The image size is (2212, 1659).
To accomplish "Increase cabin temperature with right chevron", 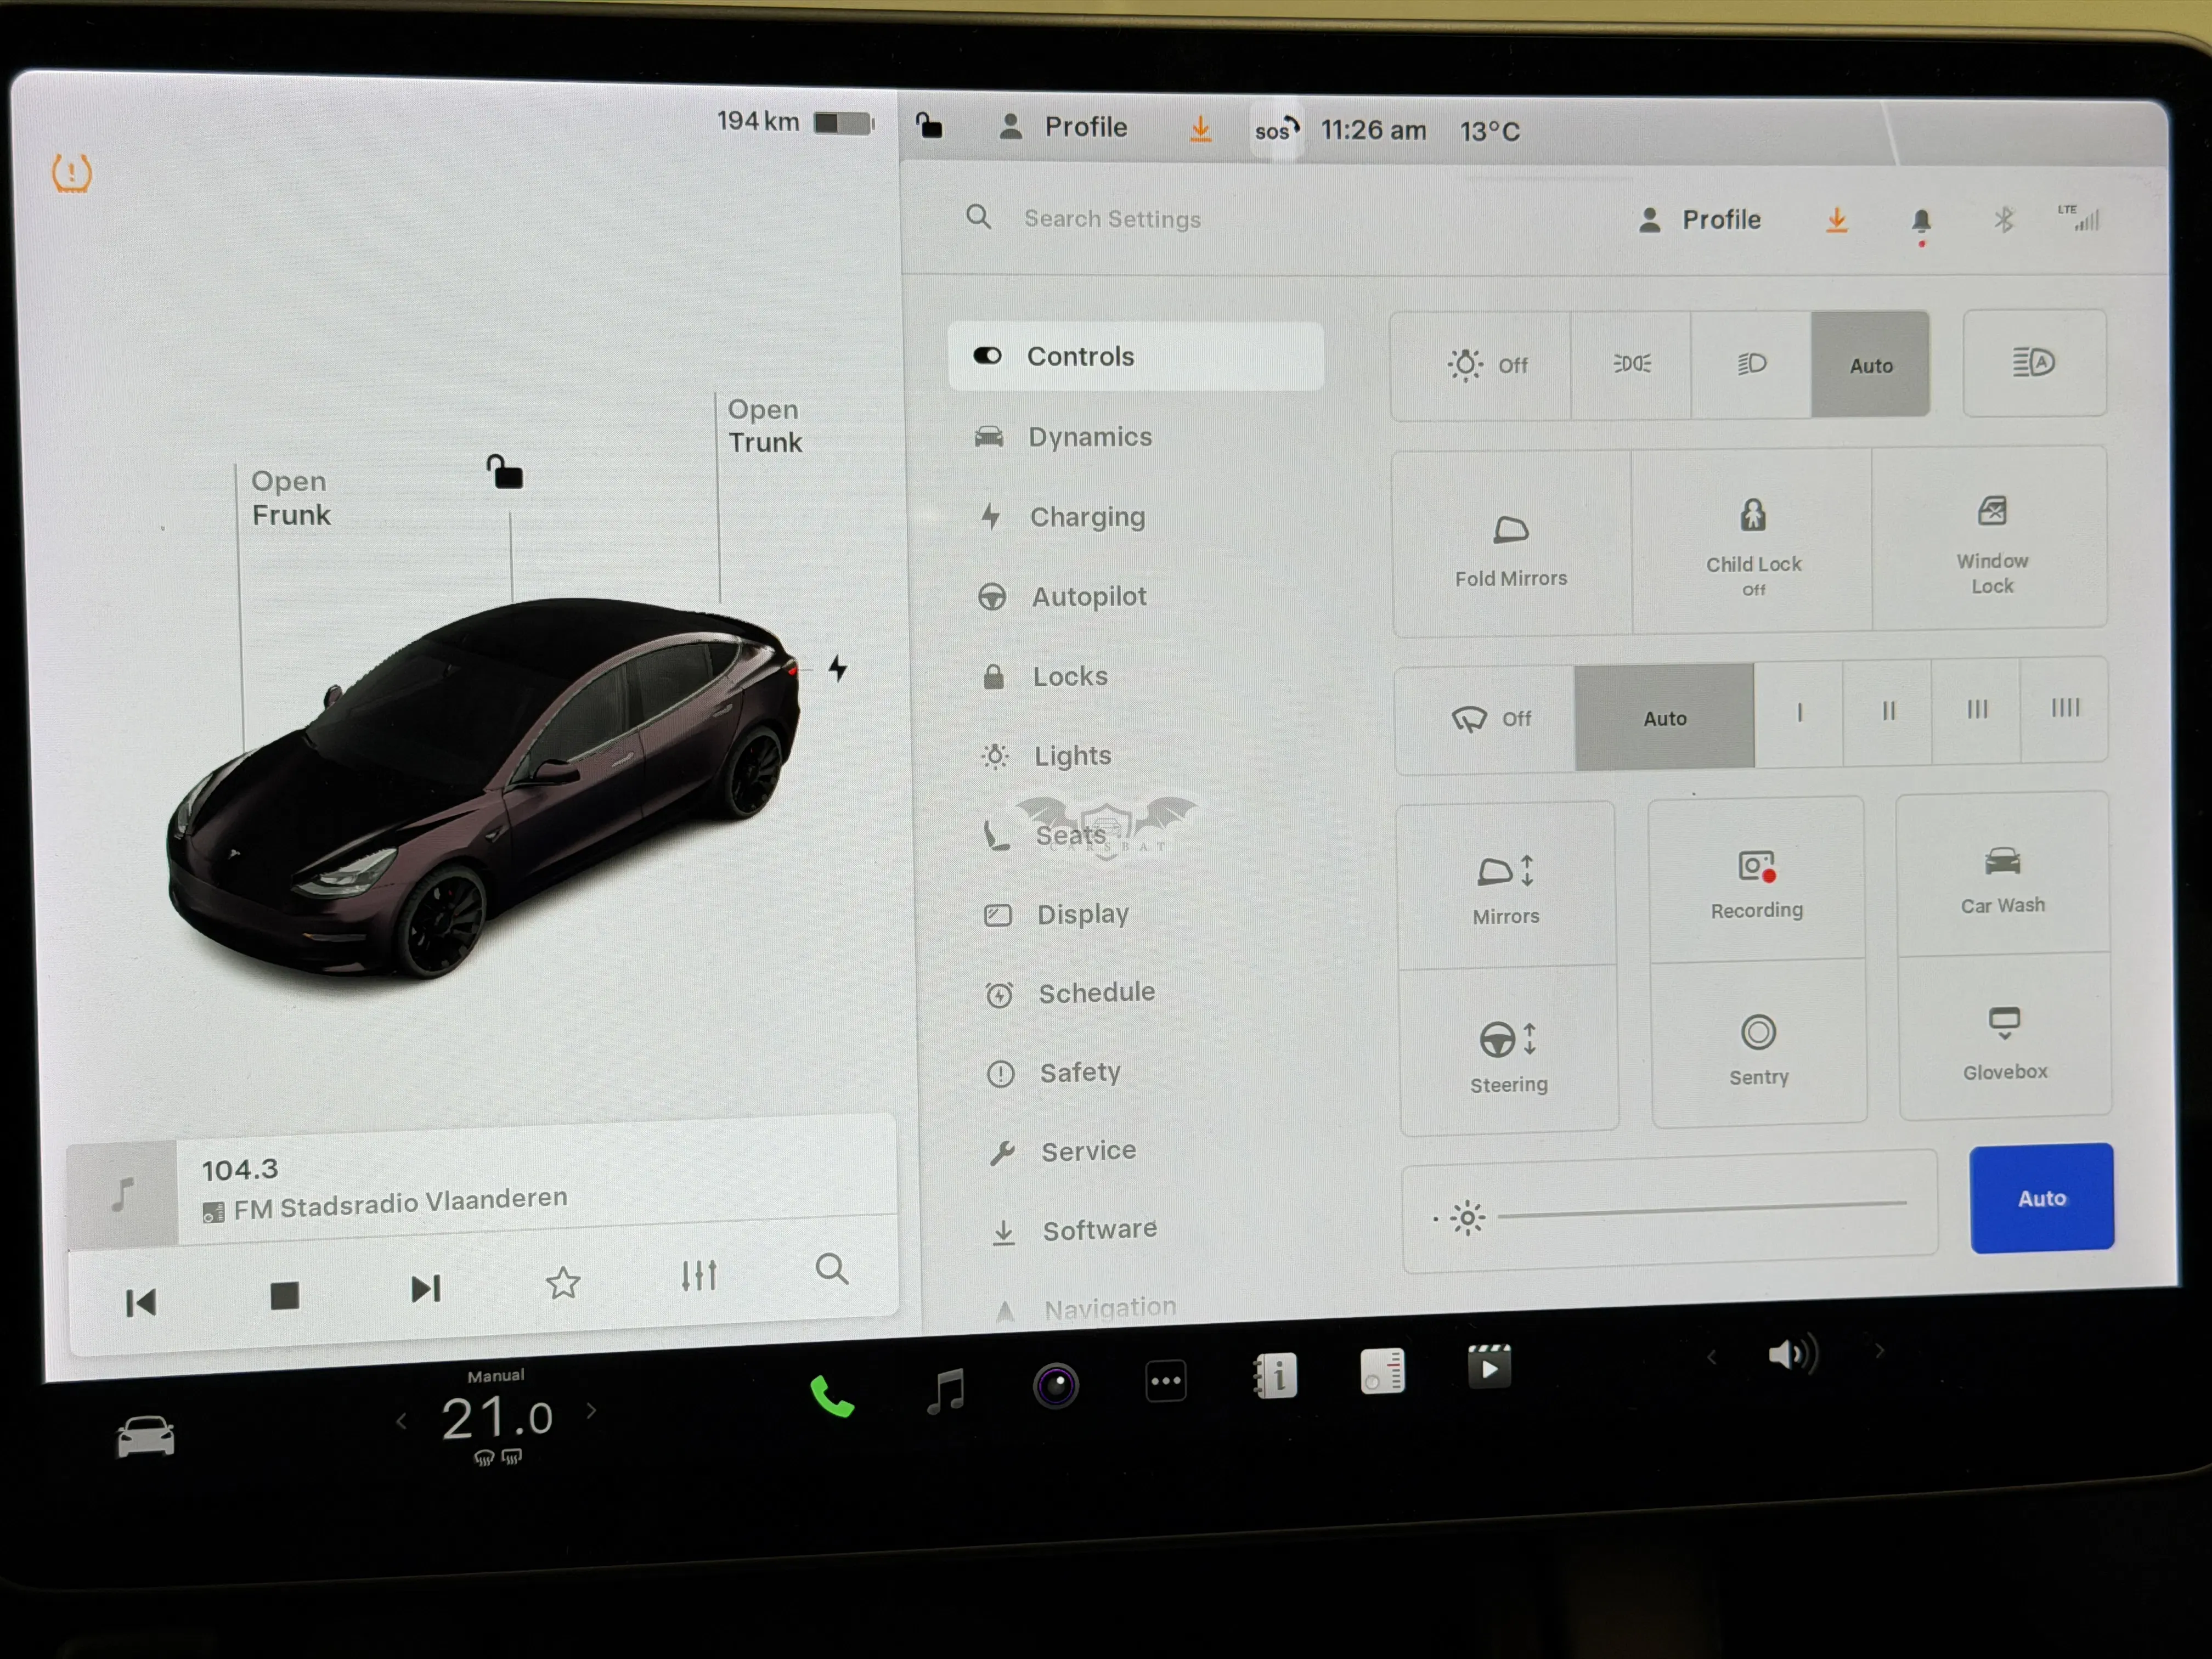I will pos(592,1410).
